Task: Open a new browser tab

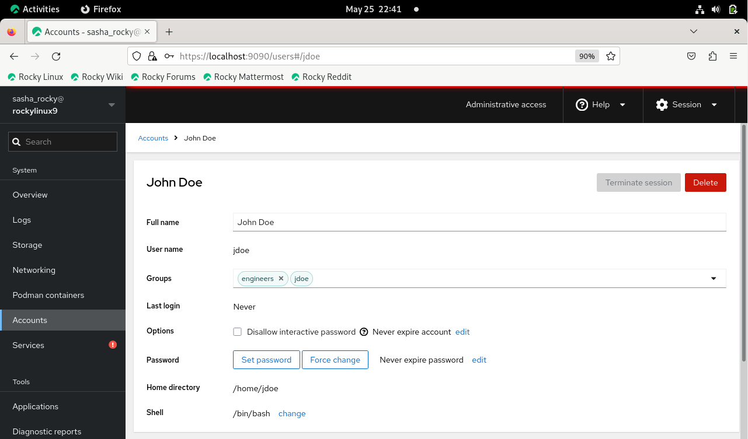Action: [169, 32]
